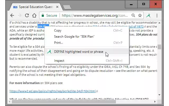Open the zoom magnifier icon in address bar
The height and width of the screenshot is (106, 169).
[x=133, y=15]
